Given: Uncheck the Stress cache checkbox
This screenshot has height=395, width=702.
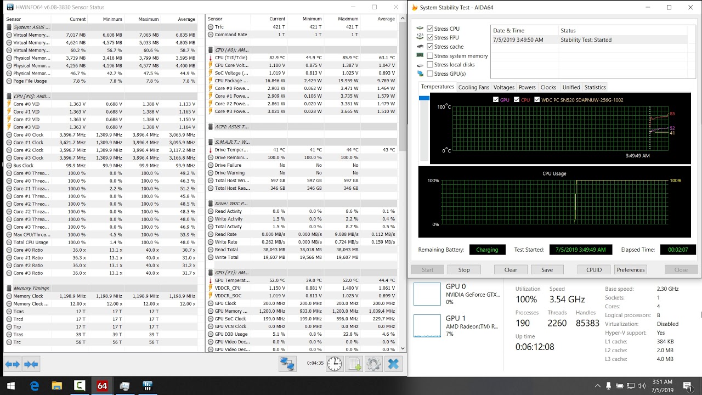Looking at the screenshot, I should (x=430, y=47).
